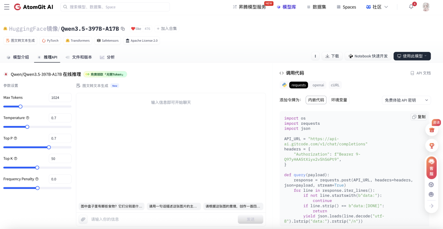The width and height of the screenshot is (443, 229).
Task: Open 异腾模型服务 in top navigation
Action: click(x=249, y=7)
